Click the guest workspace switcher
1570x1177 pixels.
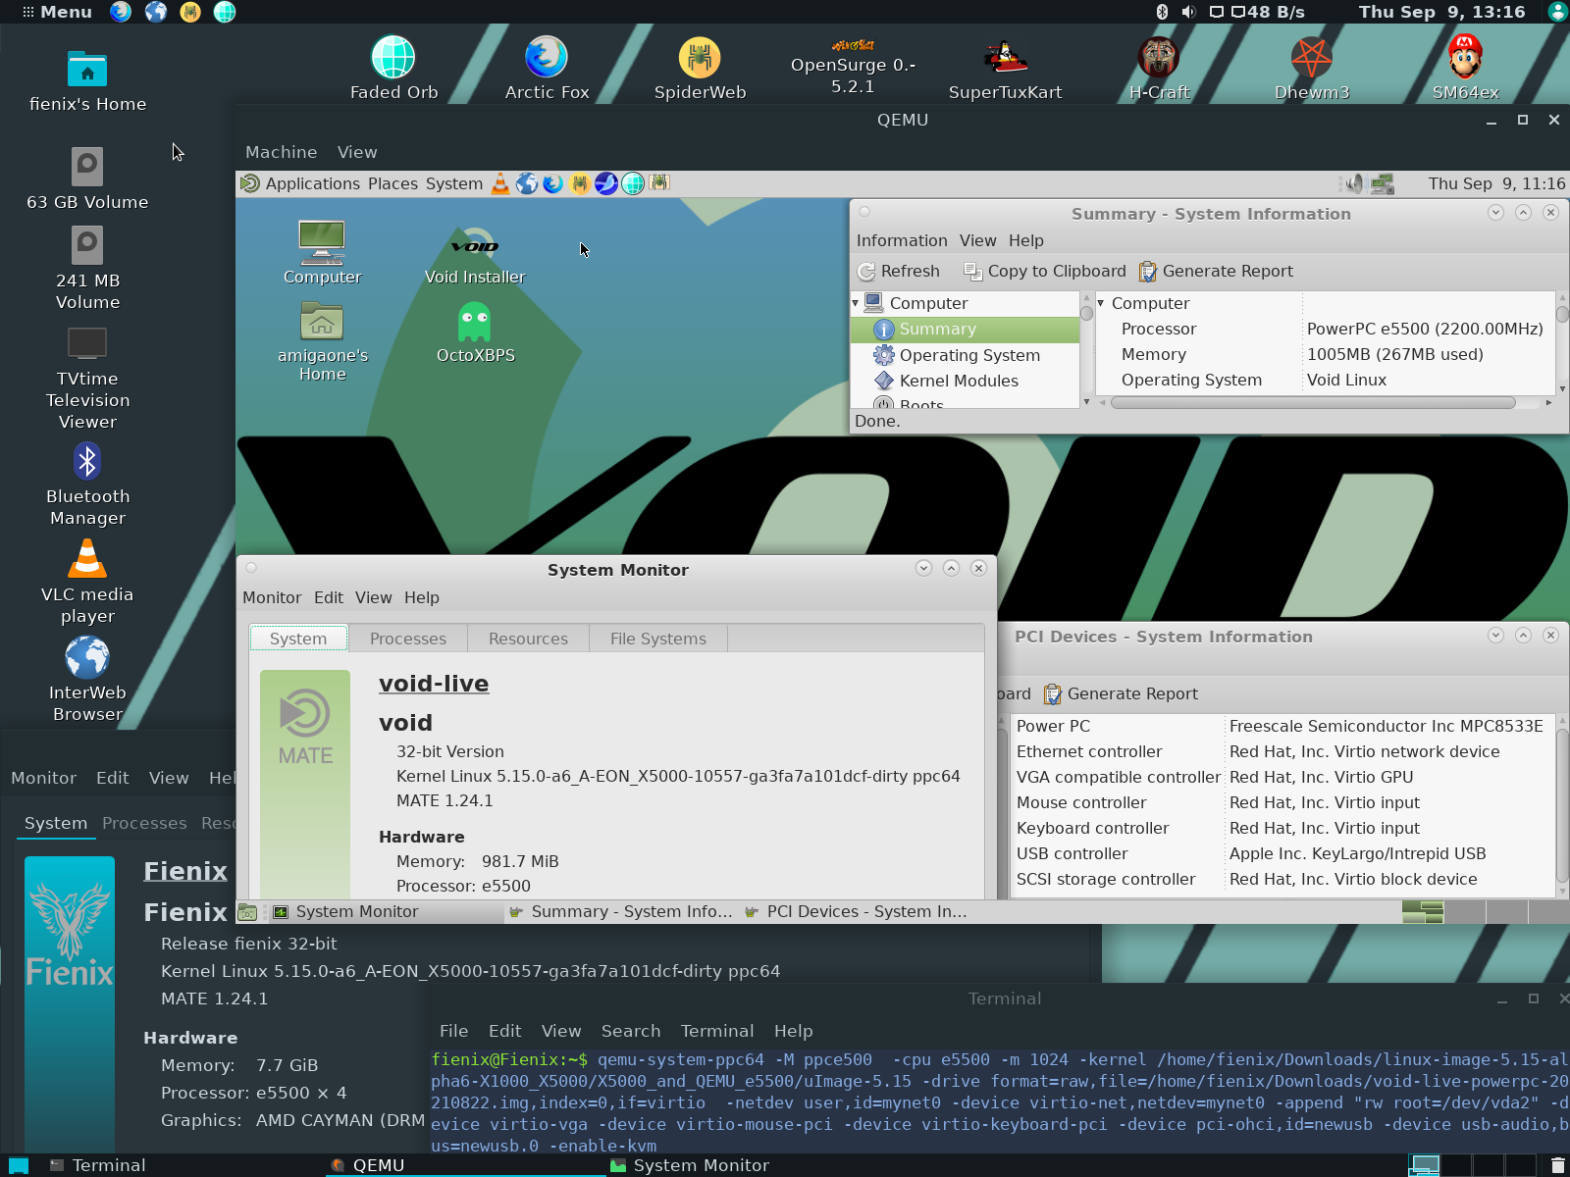1486,912
